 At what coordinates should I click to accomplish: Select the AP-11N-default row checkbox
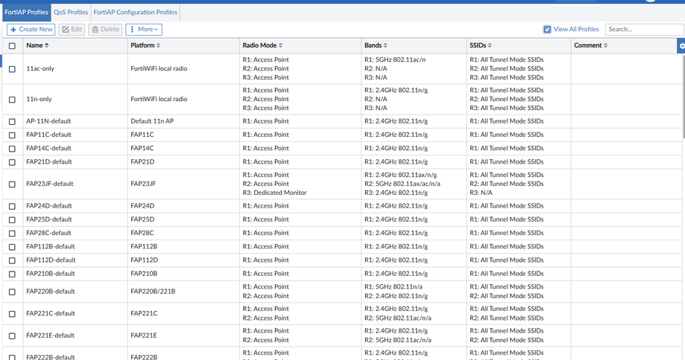[x=12, y=121]
